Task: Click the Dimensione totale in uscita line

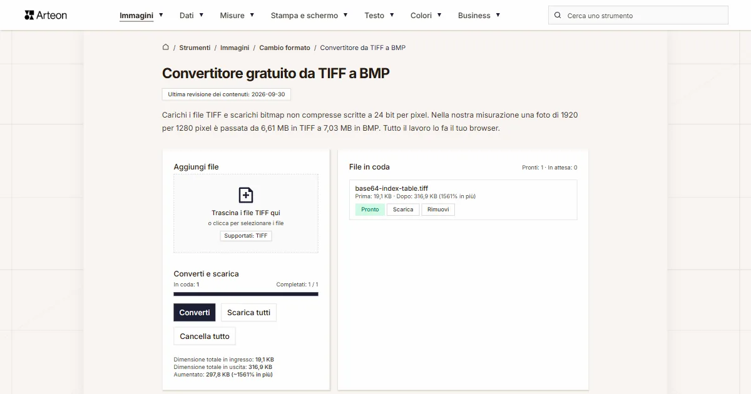Action: (x=223, y=367)
